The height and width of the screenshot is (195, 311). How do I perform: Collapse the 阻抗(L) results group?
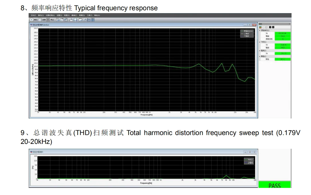260,51
